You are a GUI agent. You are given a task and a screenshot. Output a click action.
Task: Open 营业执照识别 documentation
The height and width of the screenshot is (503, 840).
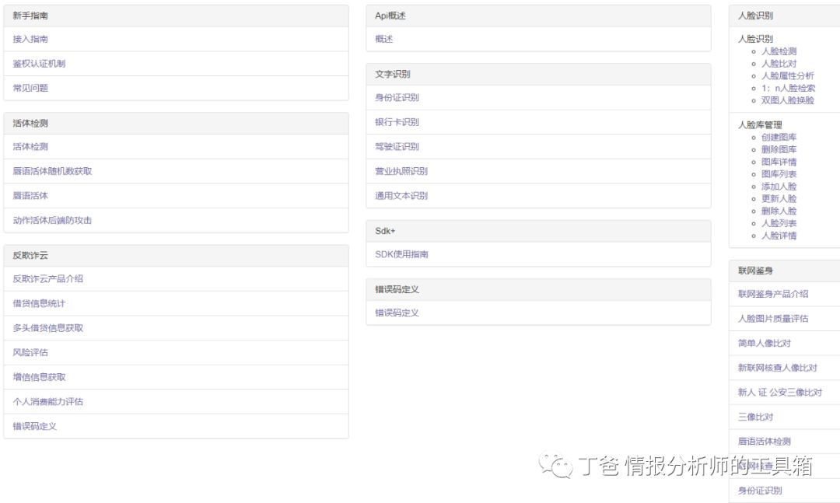click(401, 171)
